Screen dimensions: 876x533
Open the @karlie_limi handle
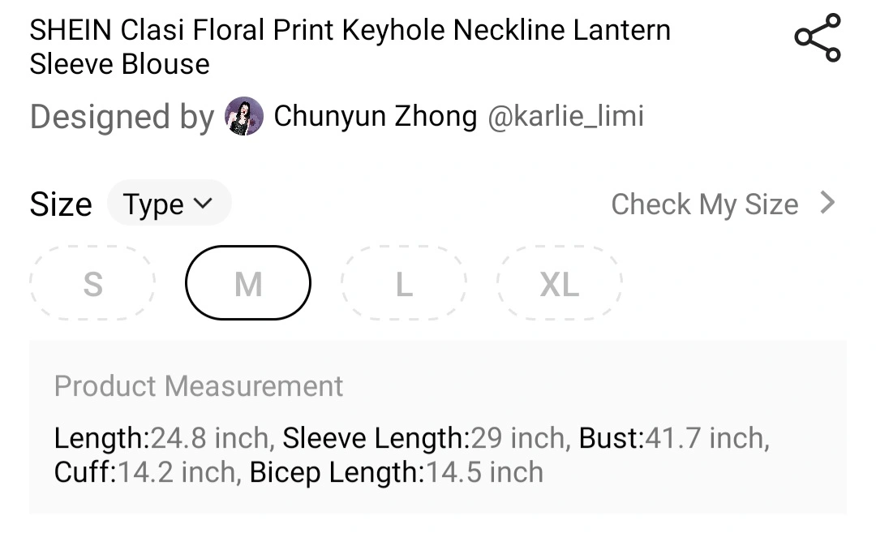click(x=566, y=116)
